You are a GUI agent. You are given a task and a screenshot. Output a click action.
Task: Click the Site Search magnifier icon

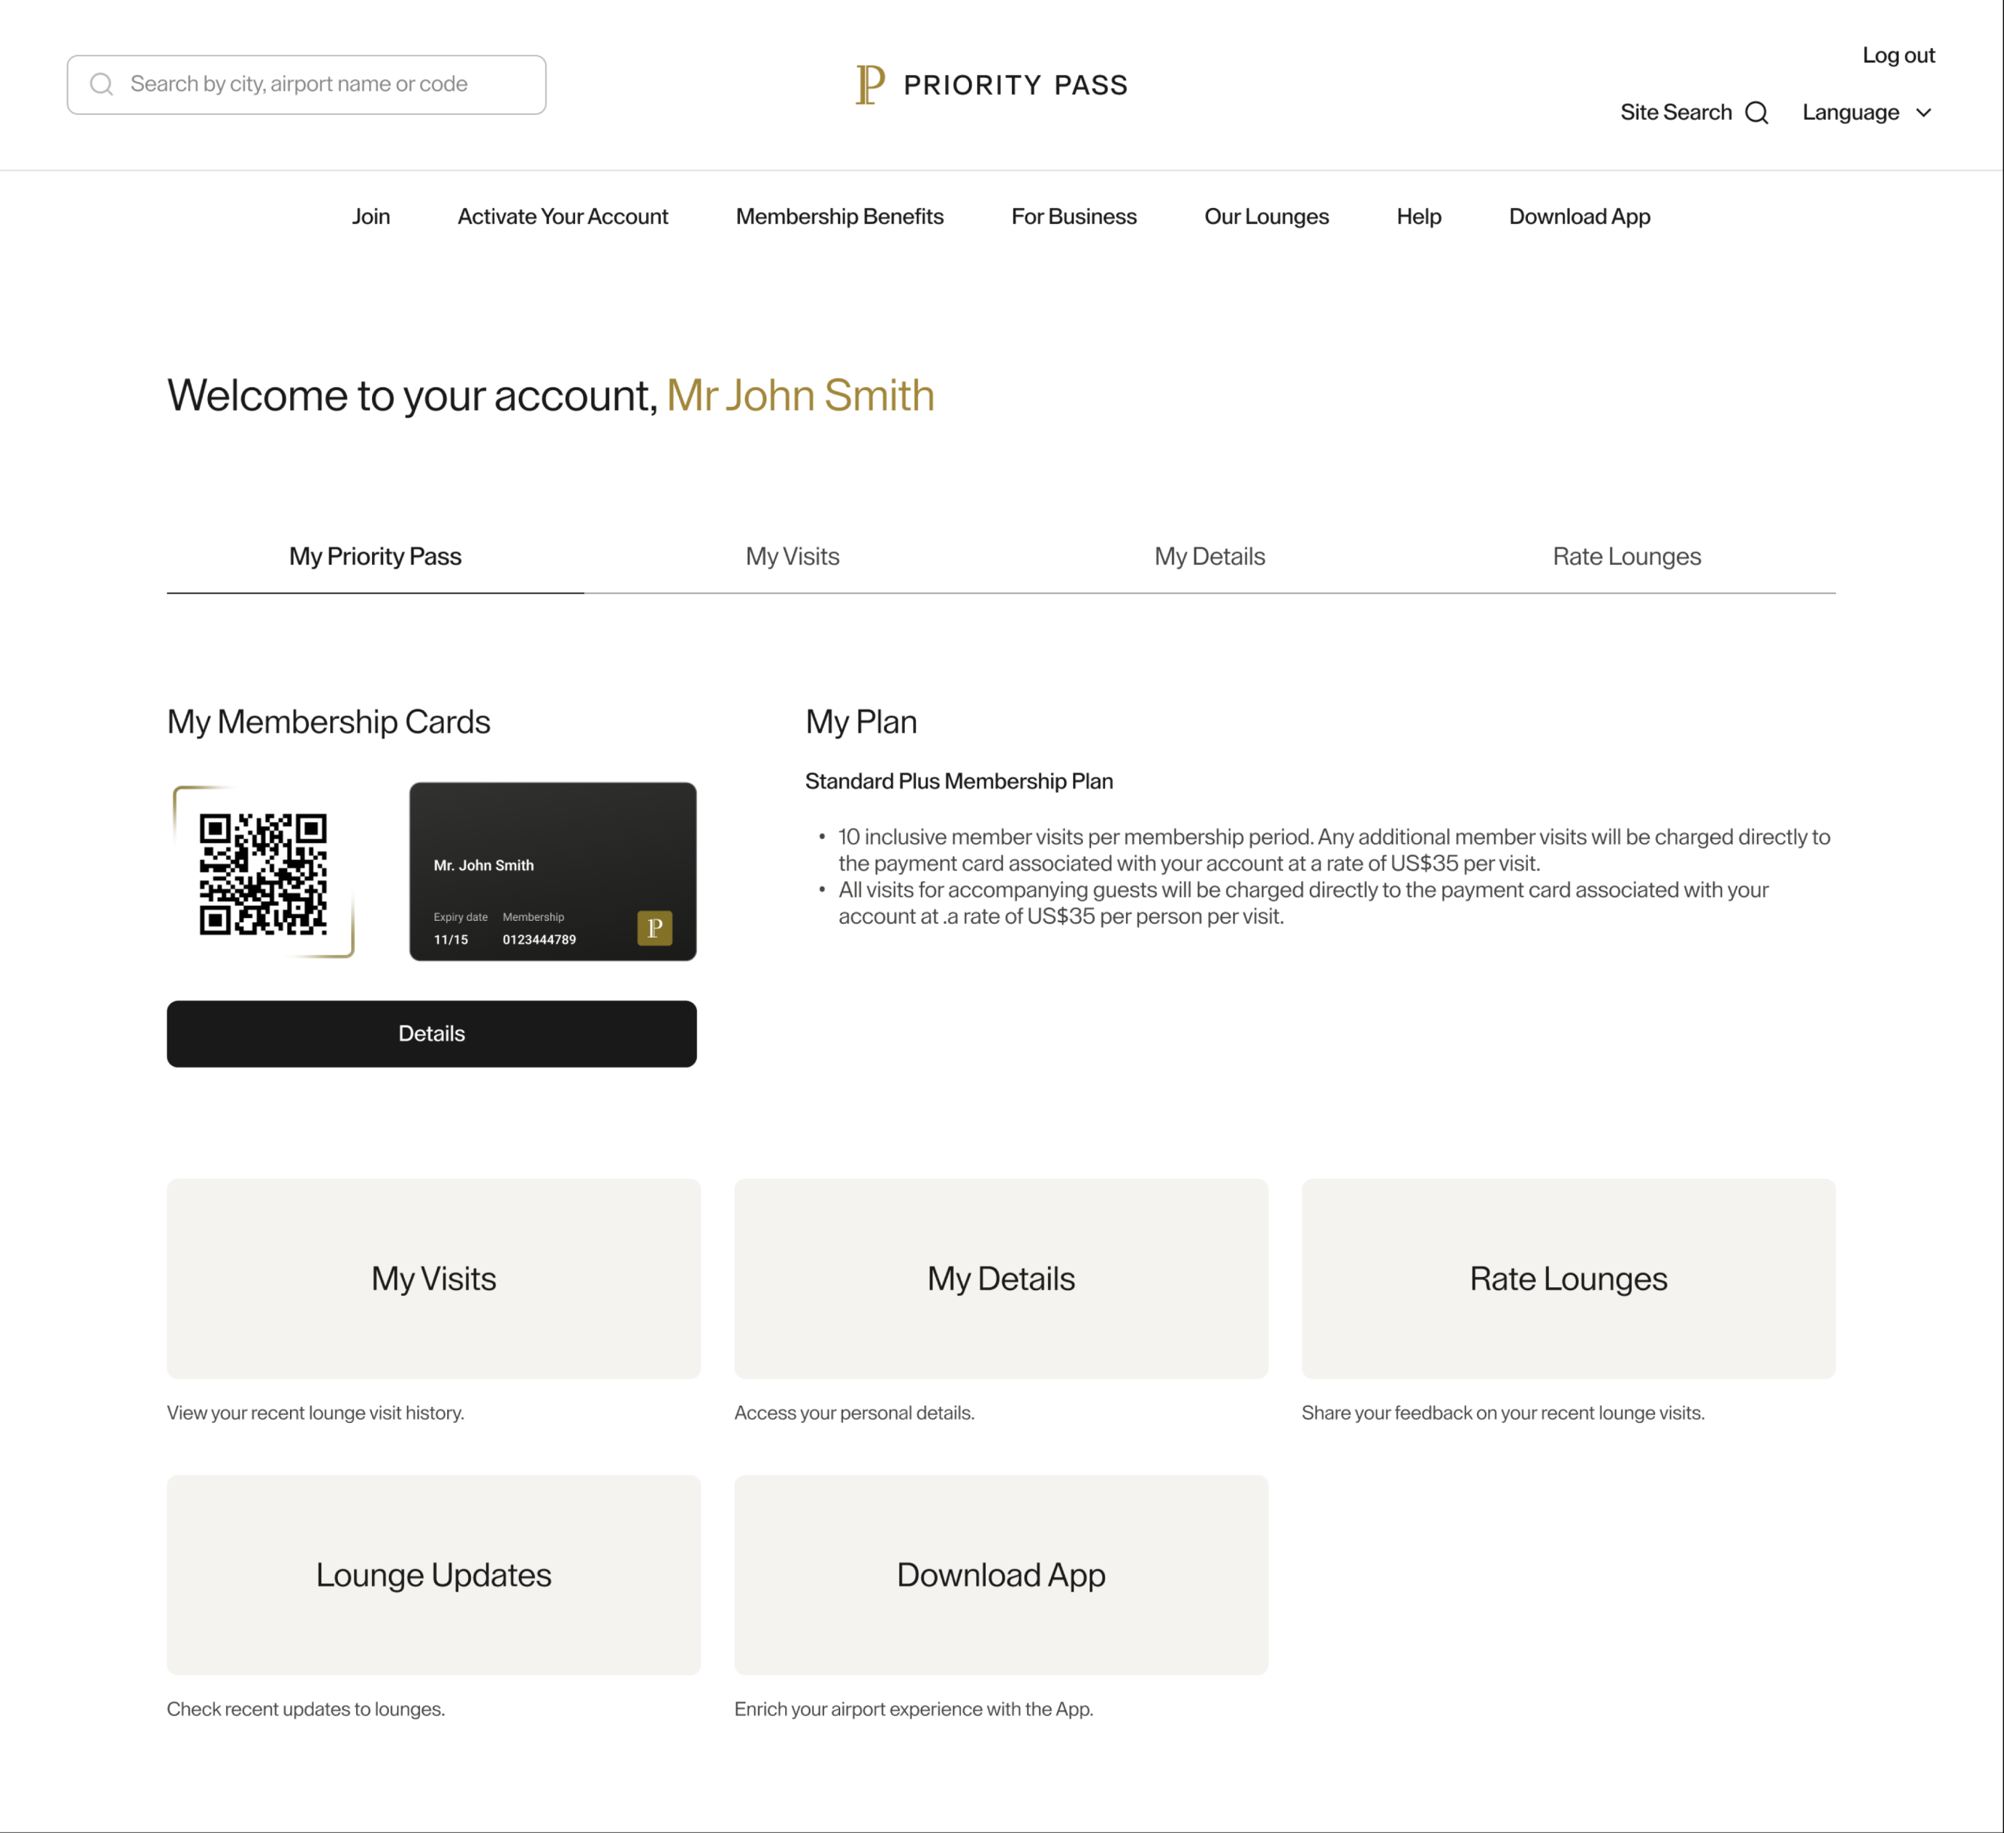click(x=1756, y=113)
